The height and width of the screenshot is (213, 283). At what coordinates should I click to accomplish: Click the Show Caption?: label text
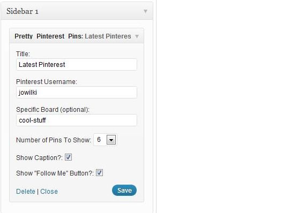(x=39, y=158)
